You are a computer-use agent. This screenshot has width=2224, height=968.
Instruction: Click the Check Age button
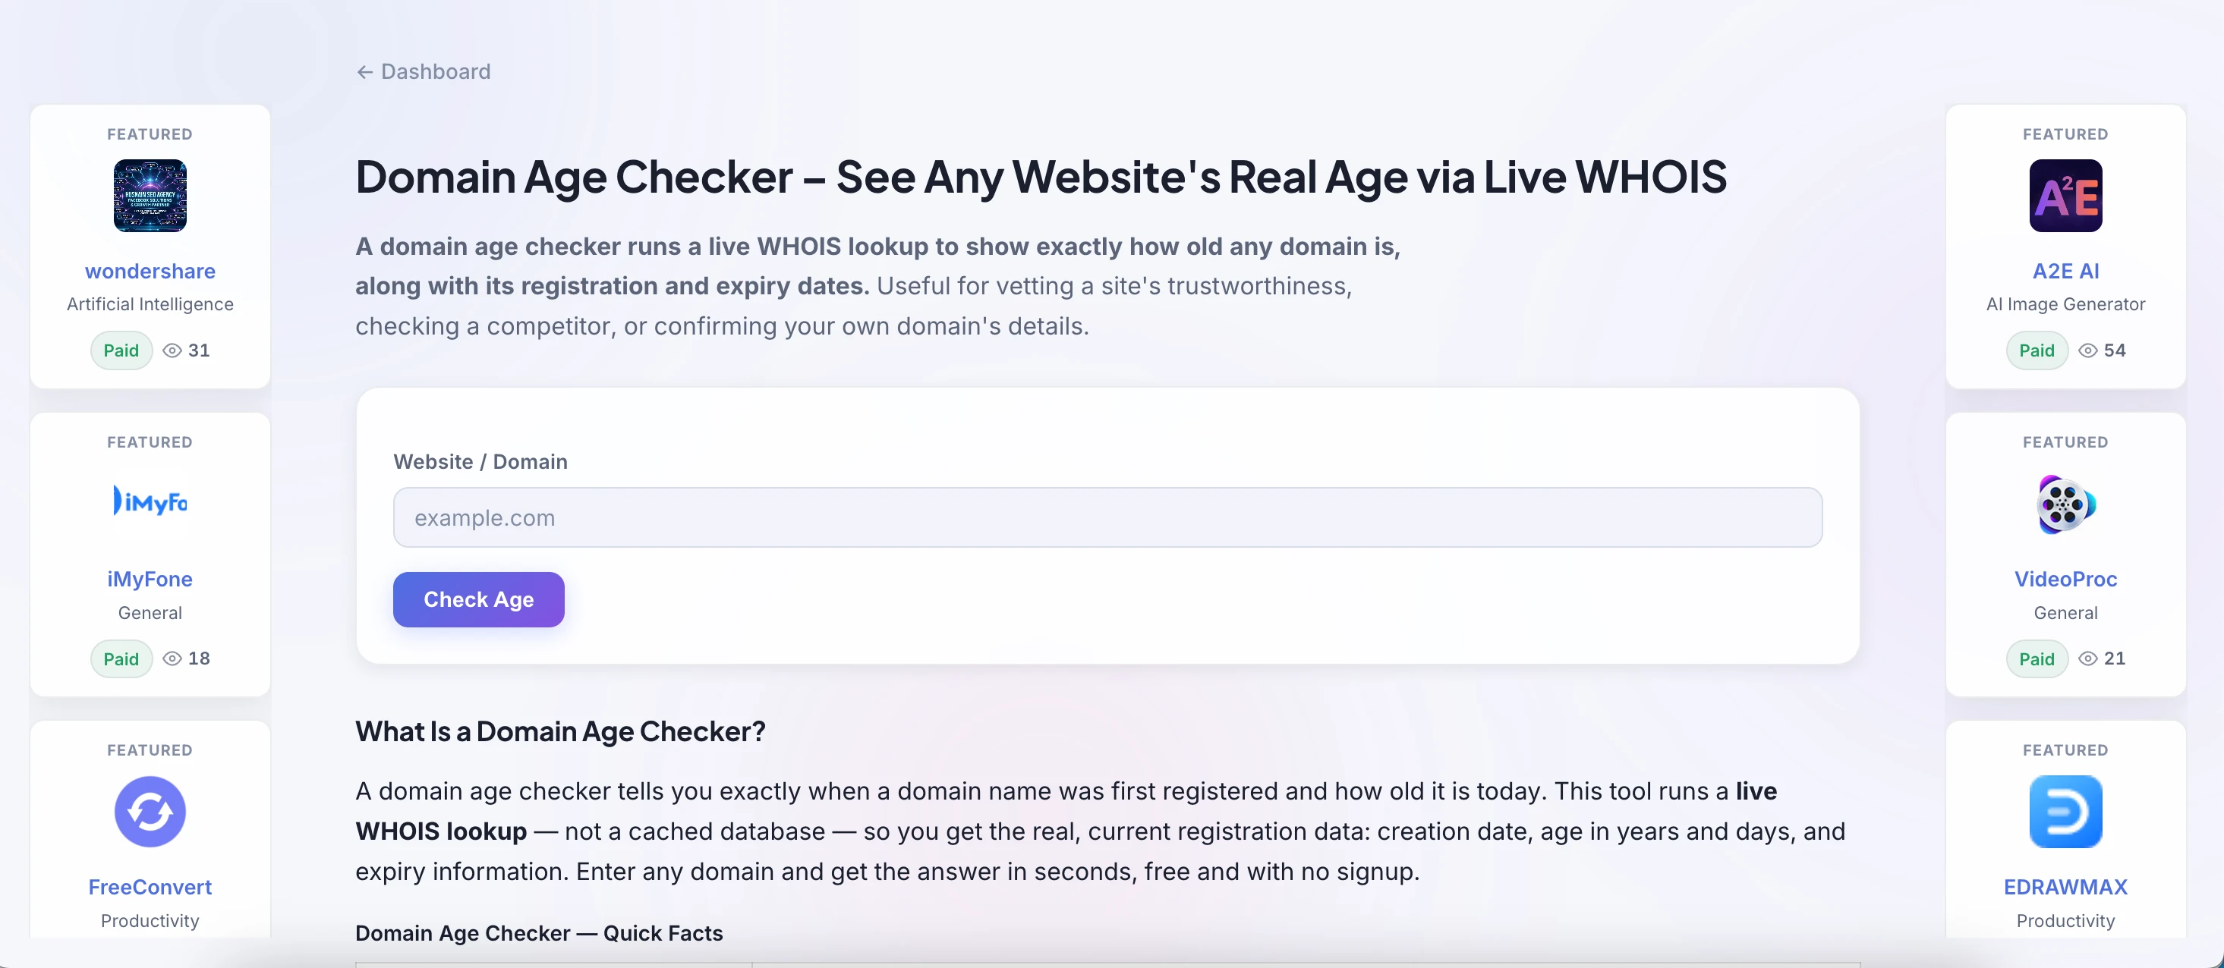coord(478,599)
